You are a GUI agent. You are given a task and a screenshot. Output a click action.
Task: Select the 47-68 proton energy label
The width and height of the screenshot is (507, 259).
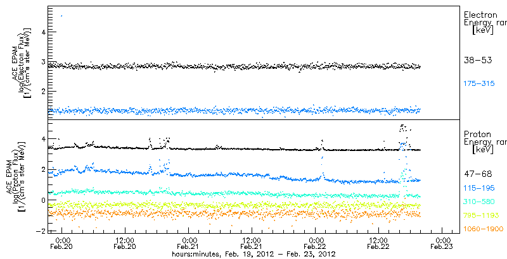478,174
